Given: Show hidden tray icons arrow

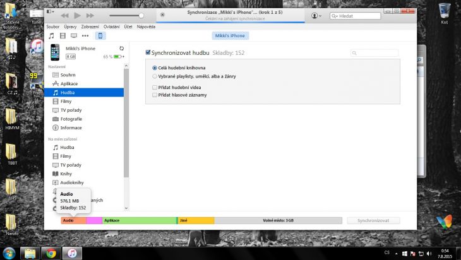Looking at the screenshot, I should point(397,254).
